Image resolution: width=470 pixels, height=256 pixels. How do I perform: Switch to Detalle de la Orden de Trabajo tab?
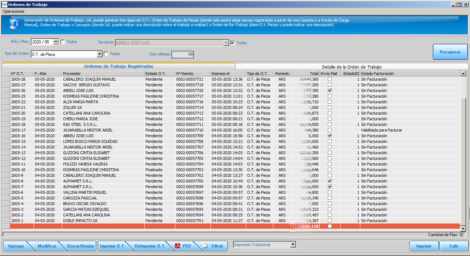(352, 67)
